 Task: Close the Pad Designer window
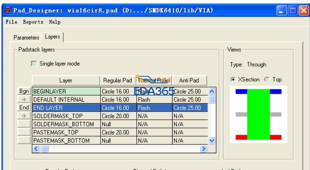304,10
